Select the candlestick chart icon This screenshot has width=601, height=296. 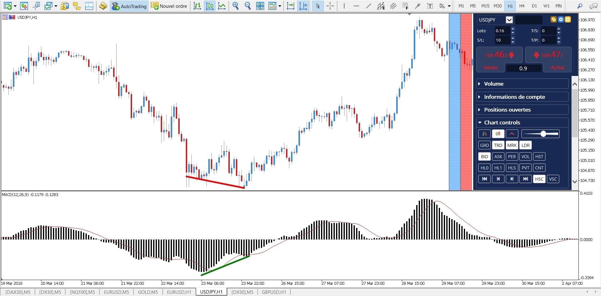pyautogui.click(x=210, y=6)
